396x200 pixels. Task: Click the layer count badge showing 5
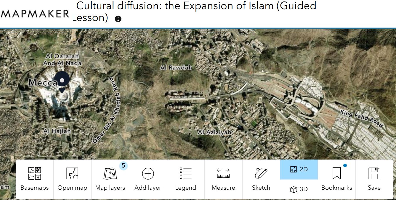pos(124,166)
